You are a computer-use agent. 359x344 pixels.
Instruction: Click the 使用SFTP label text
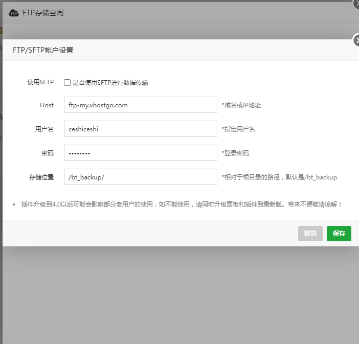pyautogui.click(x=40, y=82)
